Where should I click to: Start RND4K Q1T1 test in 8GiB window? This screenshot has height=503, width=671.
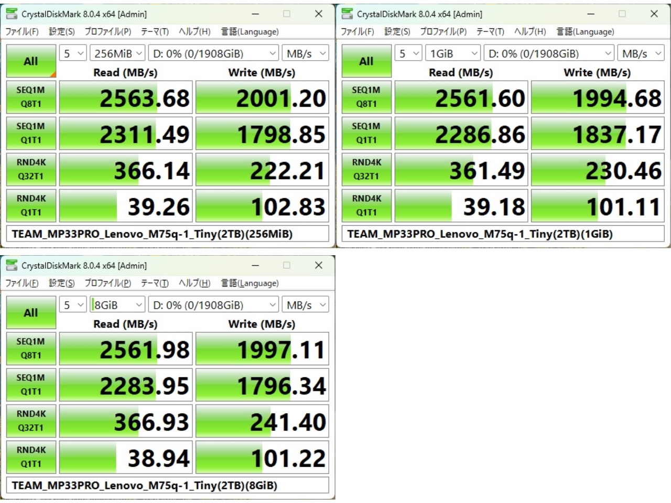[31, 457]
